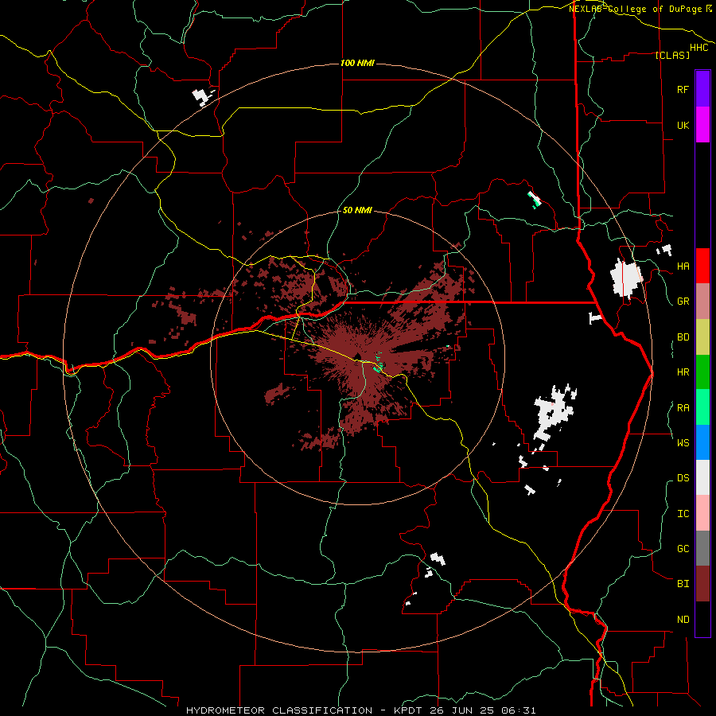Click the HA legend label
Screen dimensions: 716x716
point(683,267)
